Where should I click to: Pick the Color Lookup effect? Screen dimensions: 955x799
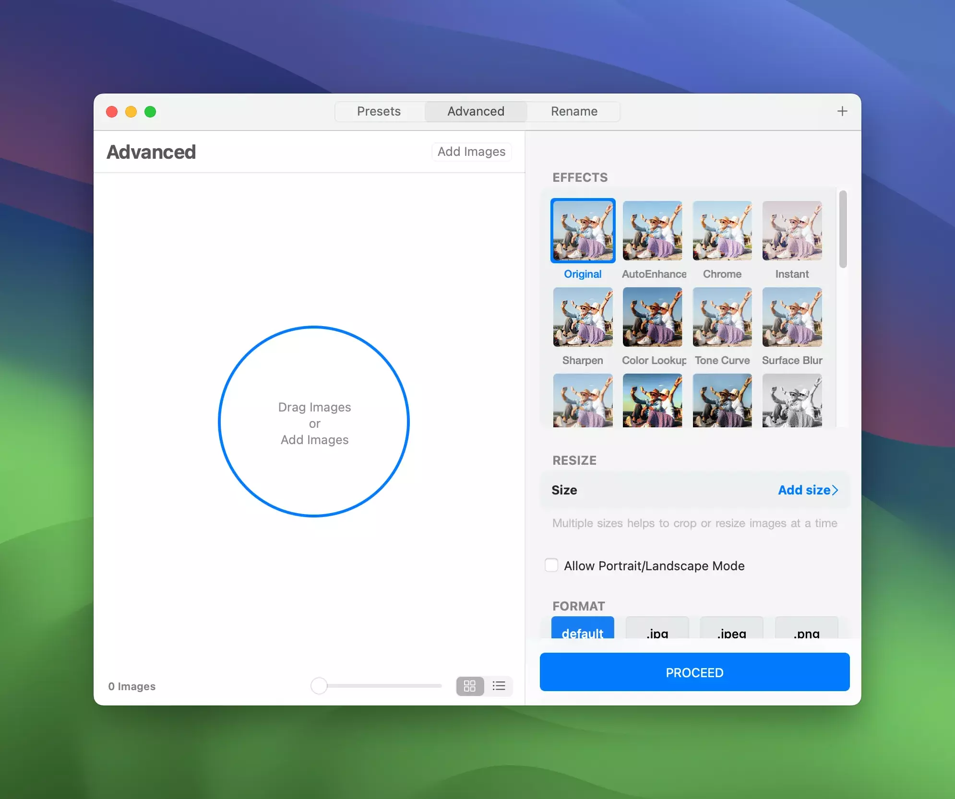pyautogui.click(x=652, y=317)
